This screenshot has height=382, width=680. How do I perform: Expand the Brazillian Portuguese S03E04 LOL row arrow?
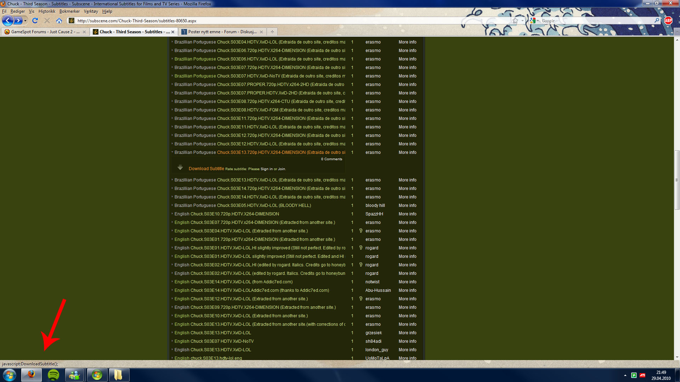point(172,42)
